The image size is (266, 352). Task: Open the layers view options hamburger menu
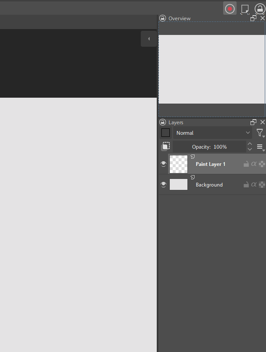[x=260, y=147]
